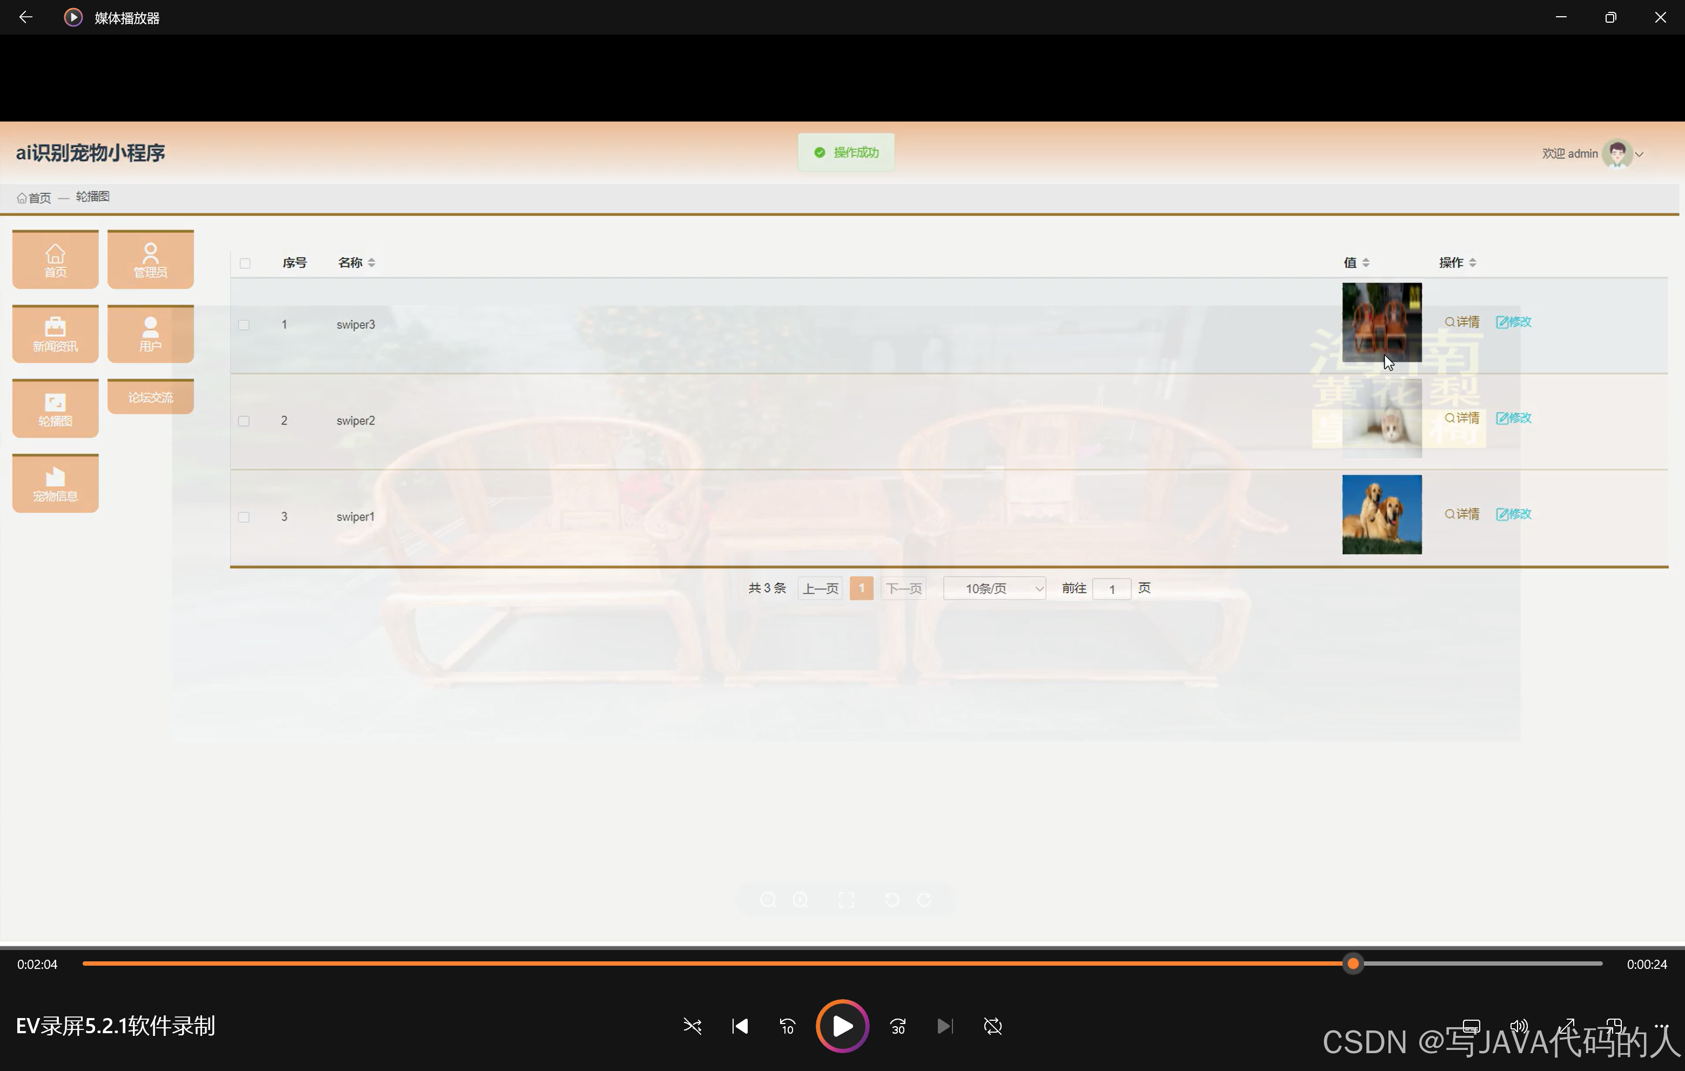The width and height of the screenshot is (1685, 1071).
Task: Open the swiper1 dogs thumbnail
Action: [1381, 514]
